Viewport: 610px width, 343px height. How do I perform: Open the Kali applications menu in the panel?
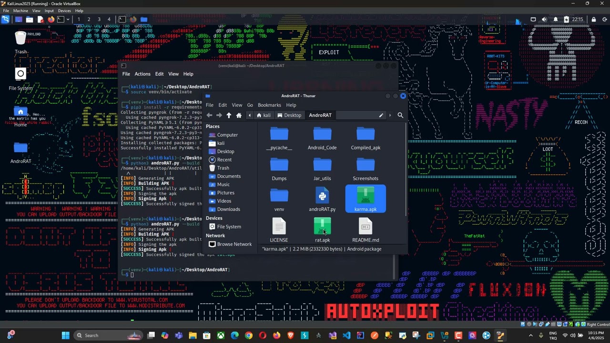(5, 20)
